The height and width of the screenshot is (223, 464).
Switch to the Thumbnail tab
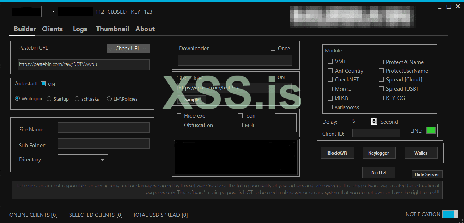112,29
